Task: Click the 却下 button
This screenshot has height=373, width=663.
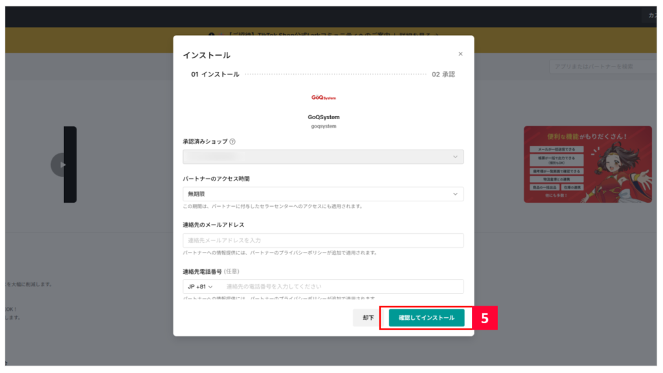Action: point(368,318)
